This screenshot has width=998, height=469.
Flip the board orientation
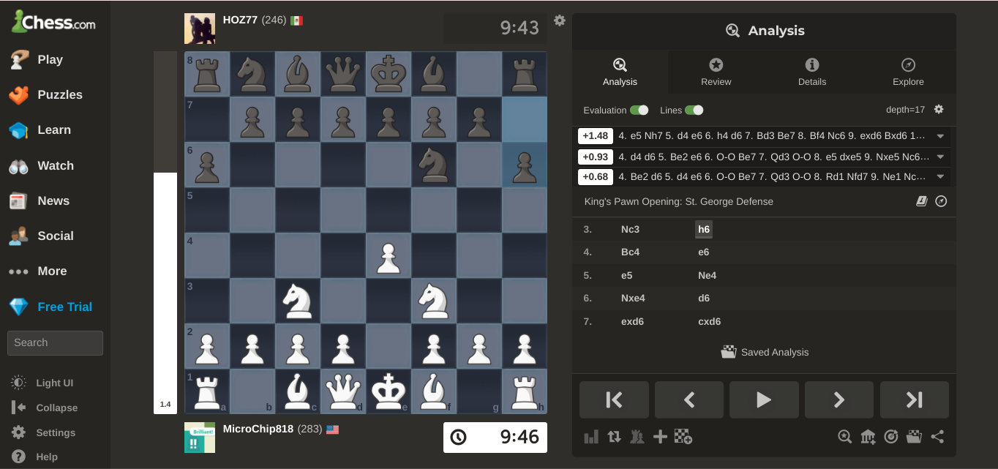614,436
